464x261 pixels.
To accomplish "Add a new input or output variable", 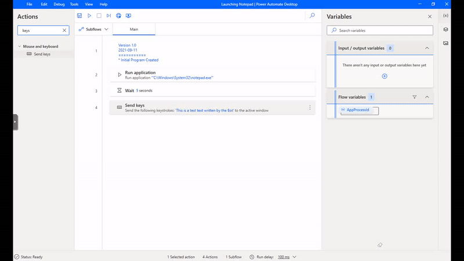I will coord(385,77).
